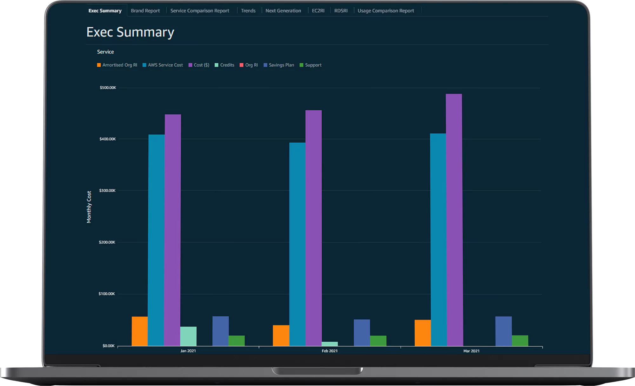Open the Next Generation tab

(x=283, y=11)
